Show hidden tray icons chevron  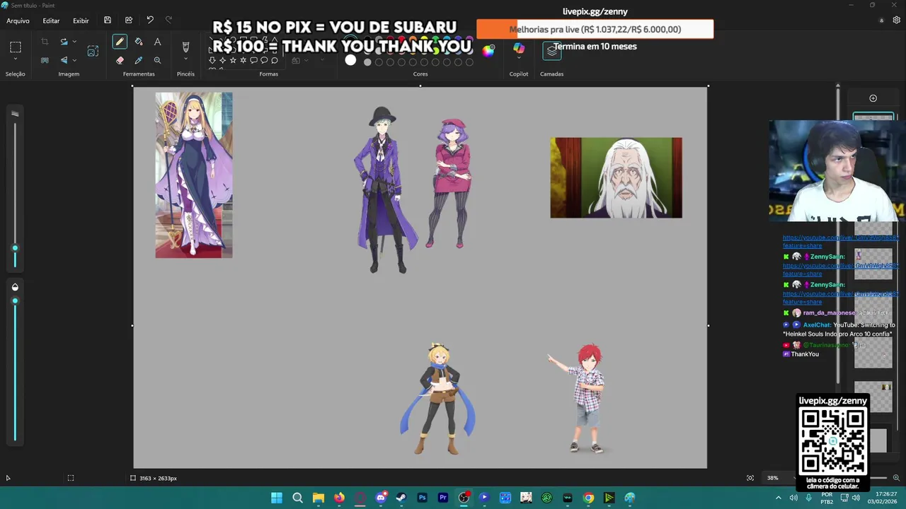click(x=779, y=498)
